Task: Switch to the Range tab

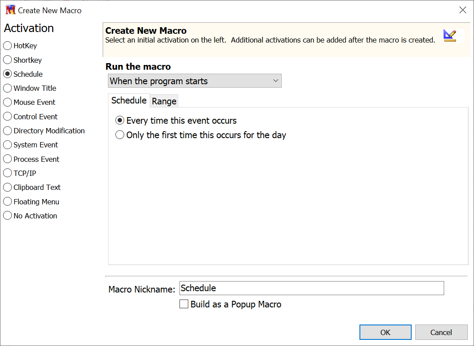Action: 164,101
